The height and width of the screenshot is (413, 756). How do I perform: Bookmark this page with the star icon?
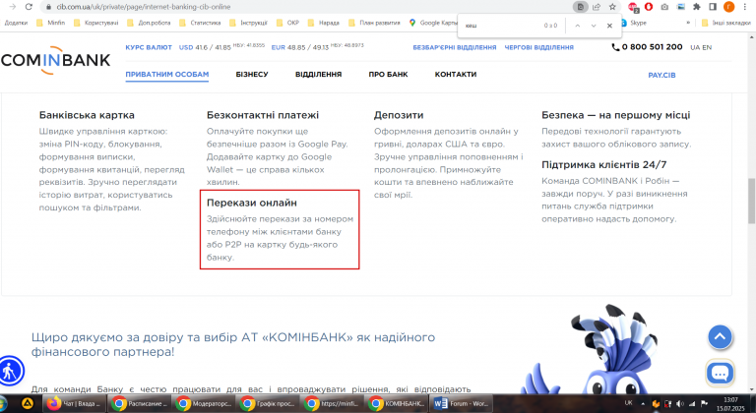tap(612, 7)
